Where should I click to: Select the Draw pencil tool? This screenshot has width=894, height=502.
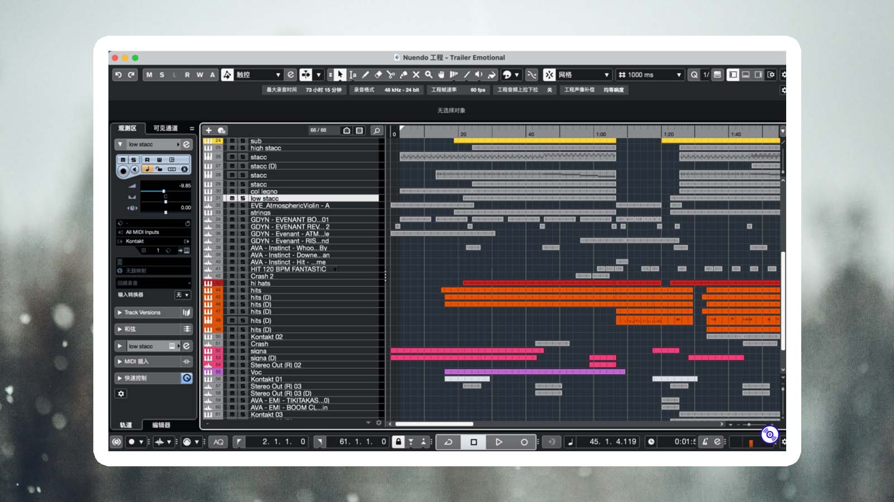click(x=365, y=75)
